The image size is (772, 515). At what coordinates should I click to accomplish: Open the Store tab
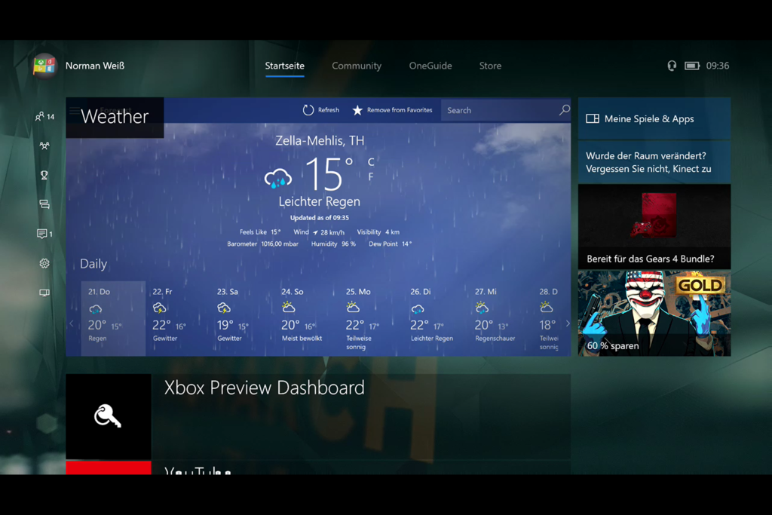tap(490, 66)
